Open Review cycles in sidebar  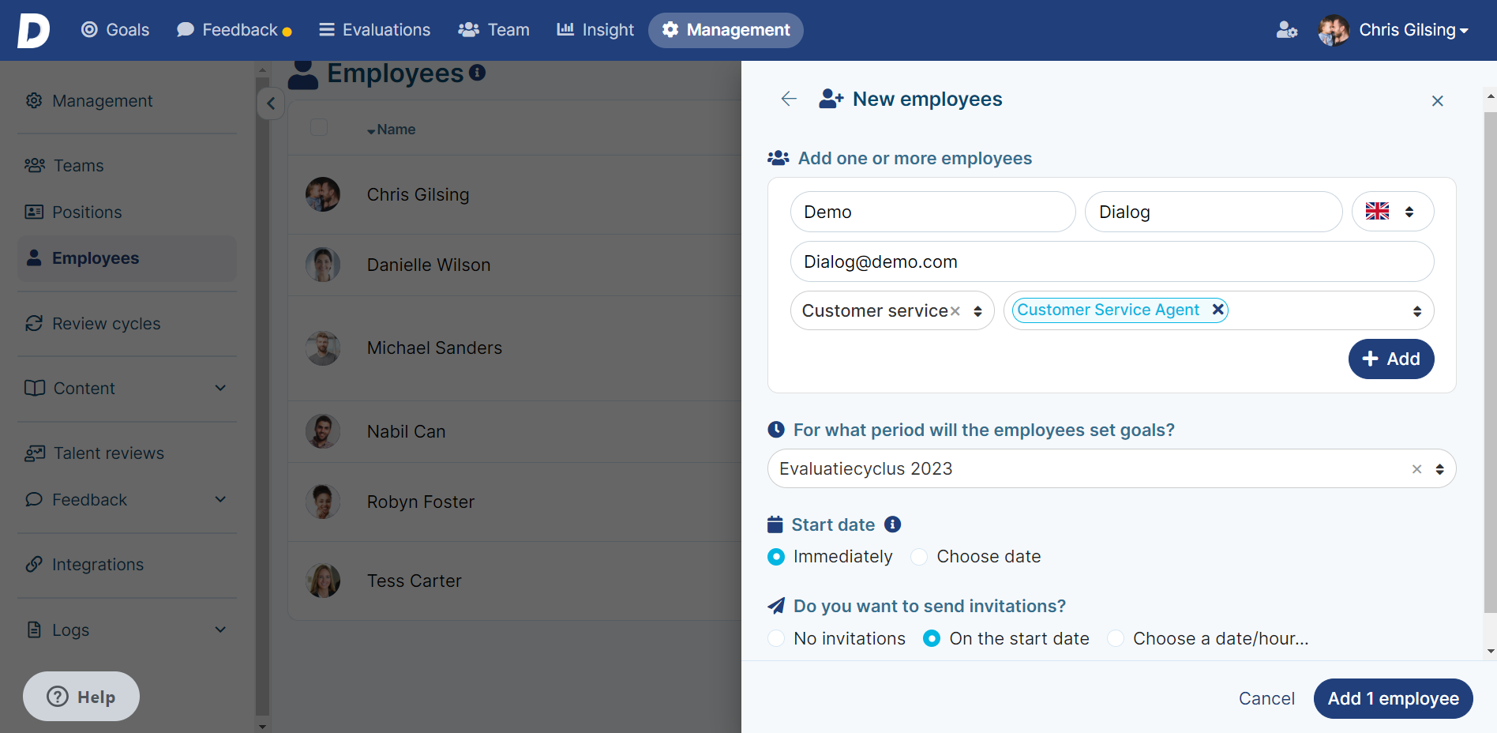click(x=127, y=323)
